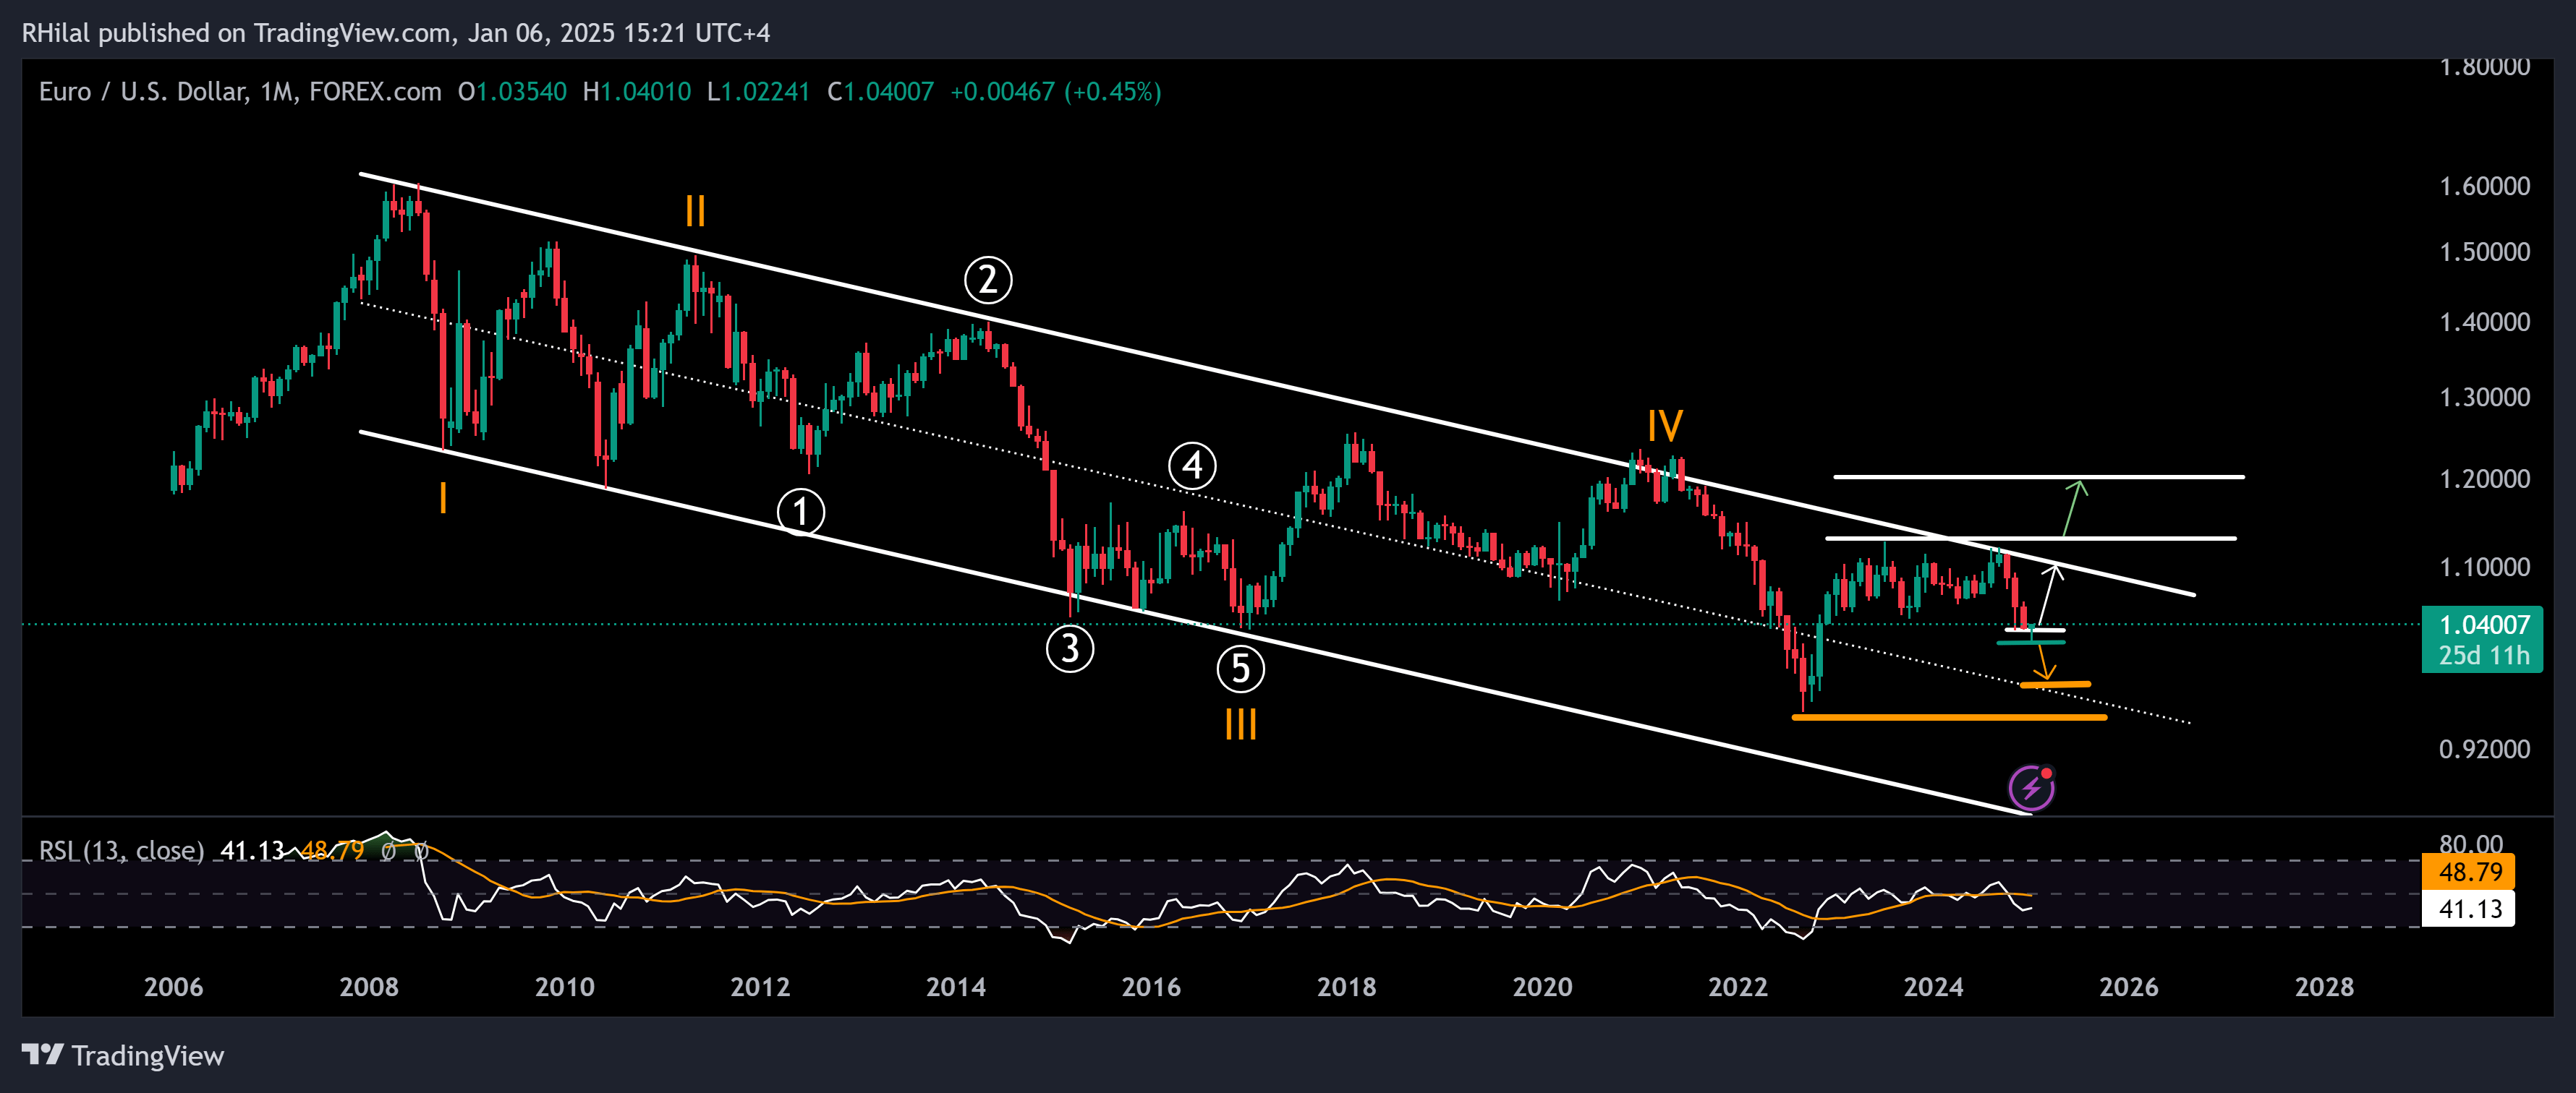Select the circled 4 wave label
The width and height of the screenshot is (2576, 1093).
[x=1192, y=466]
